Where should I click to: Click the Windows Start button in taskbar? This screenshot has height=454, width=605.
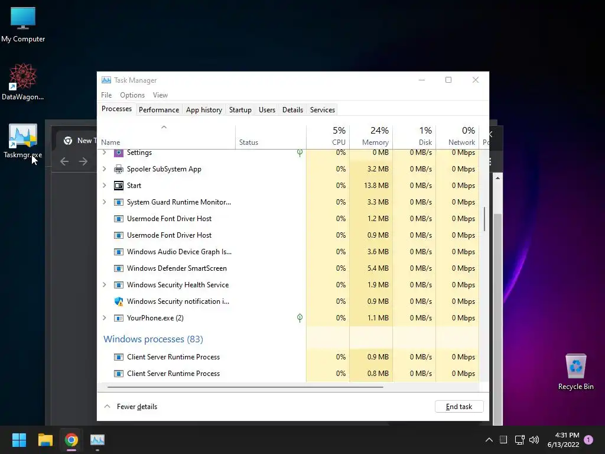[x=19, y=440]
